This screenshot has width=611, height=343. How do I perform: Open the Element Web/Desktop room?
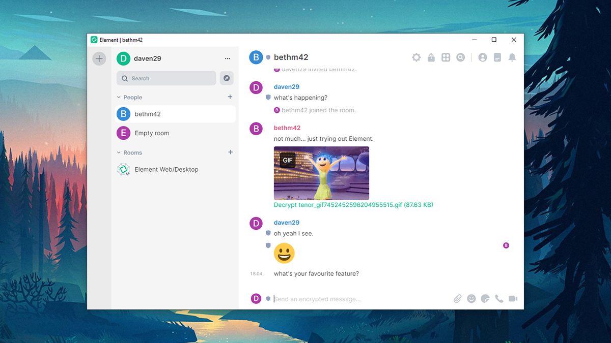(166, 169)
